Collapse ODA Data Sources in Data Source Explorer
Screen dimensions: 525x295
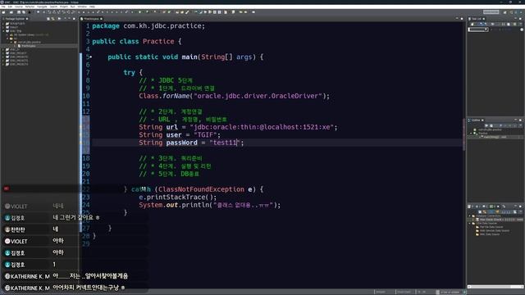(470, 223)
